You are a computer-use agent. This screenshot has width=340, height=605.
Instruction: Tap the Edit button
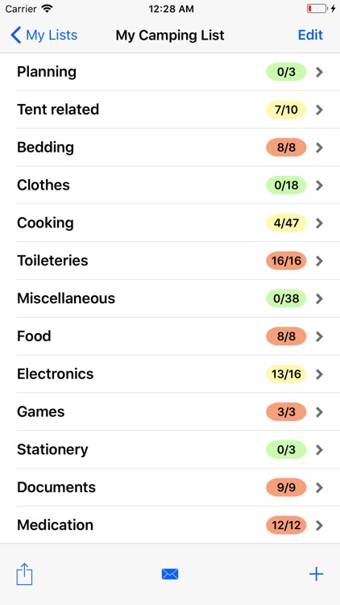point(310,35)
